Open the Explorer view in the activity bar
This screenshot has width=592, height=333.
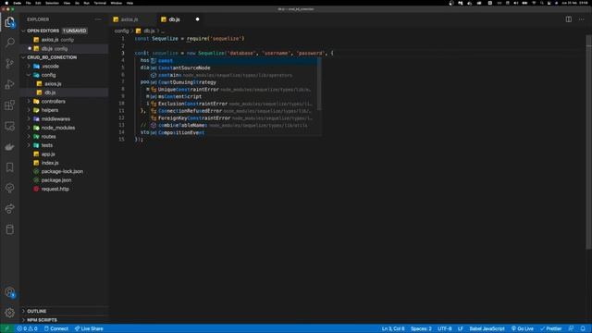coord(10,22)
